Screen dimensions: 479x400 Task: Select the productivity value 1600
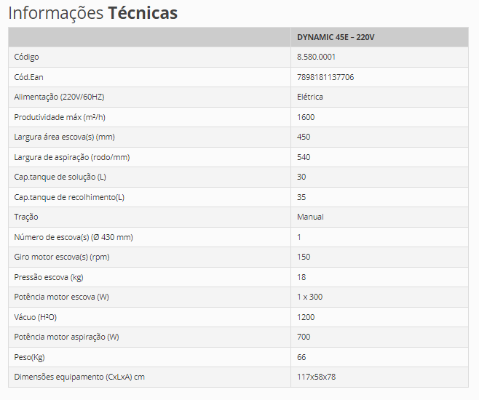click(306, 117)
